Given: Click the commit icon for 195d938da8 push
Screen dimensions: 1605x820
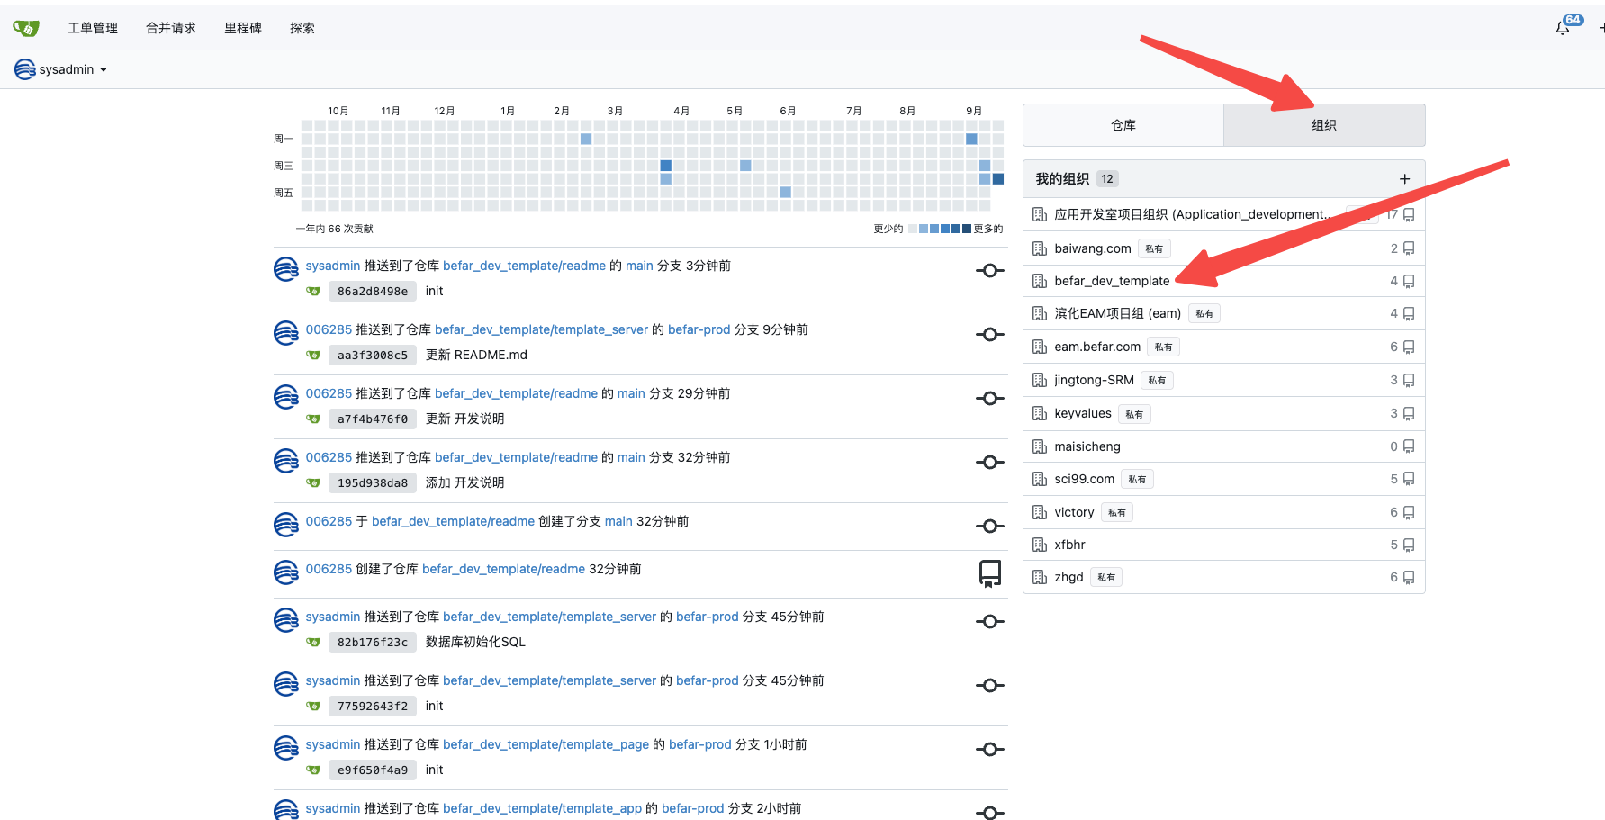Looking at the screenshot, I should (x=990, y=462).
